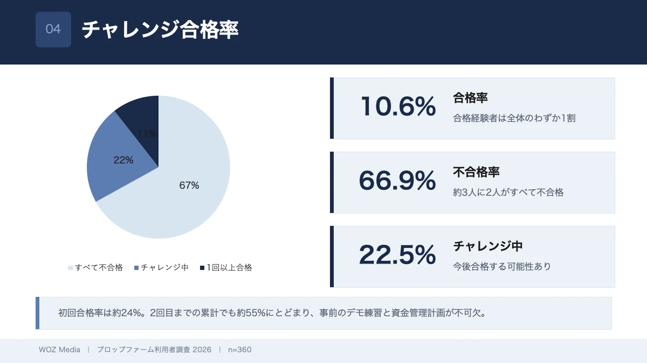This screenshot has width=647, height=363.
Task: Select the 初回合格率は約24% note box
Action: [x=323, y=313]
